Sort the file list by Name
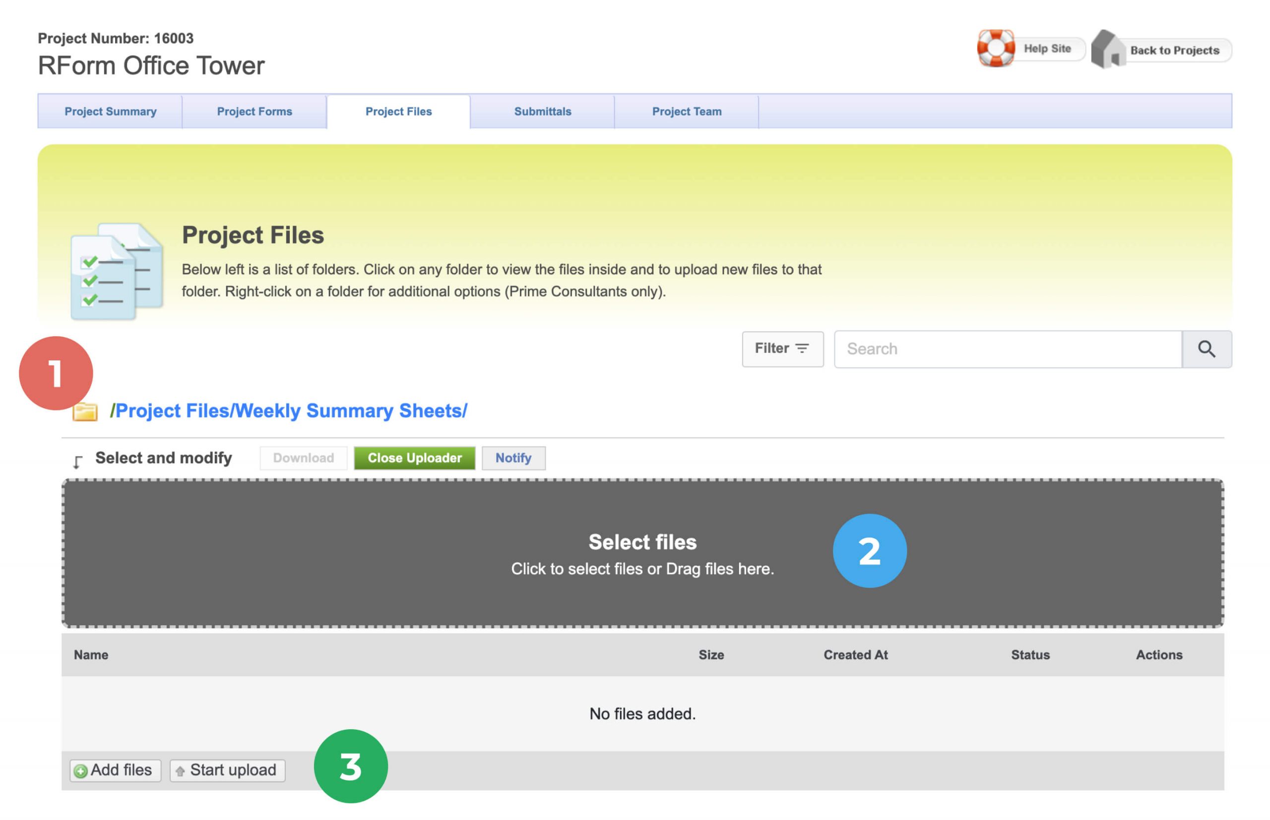The width and height of the screenshot is (1270, 820). [91, 655]
